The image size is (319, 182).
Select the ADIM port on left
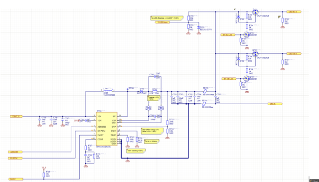tap(15, 152)
